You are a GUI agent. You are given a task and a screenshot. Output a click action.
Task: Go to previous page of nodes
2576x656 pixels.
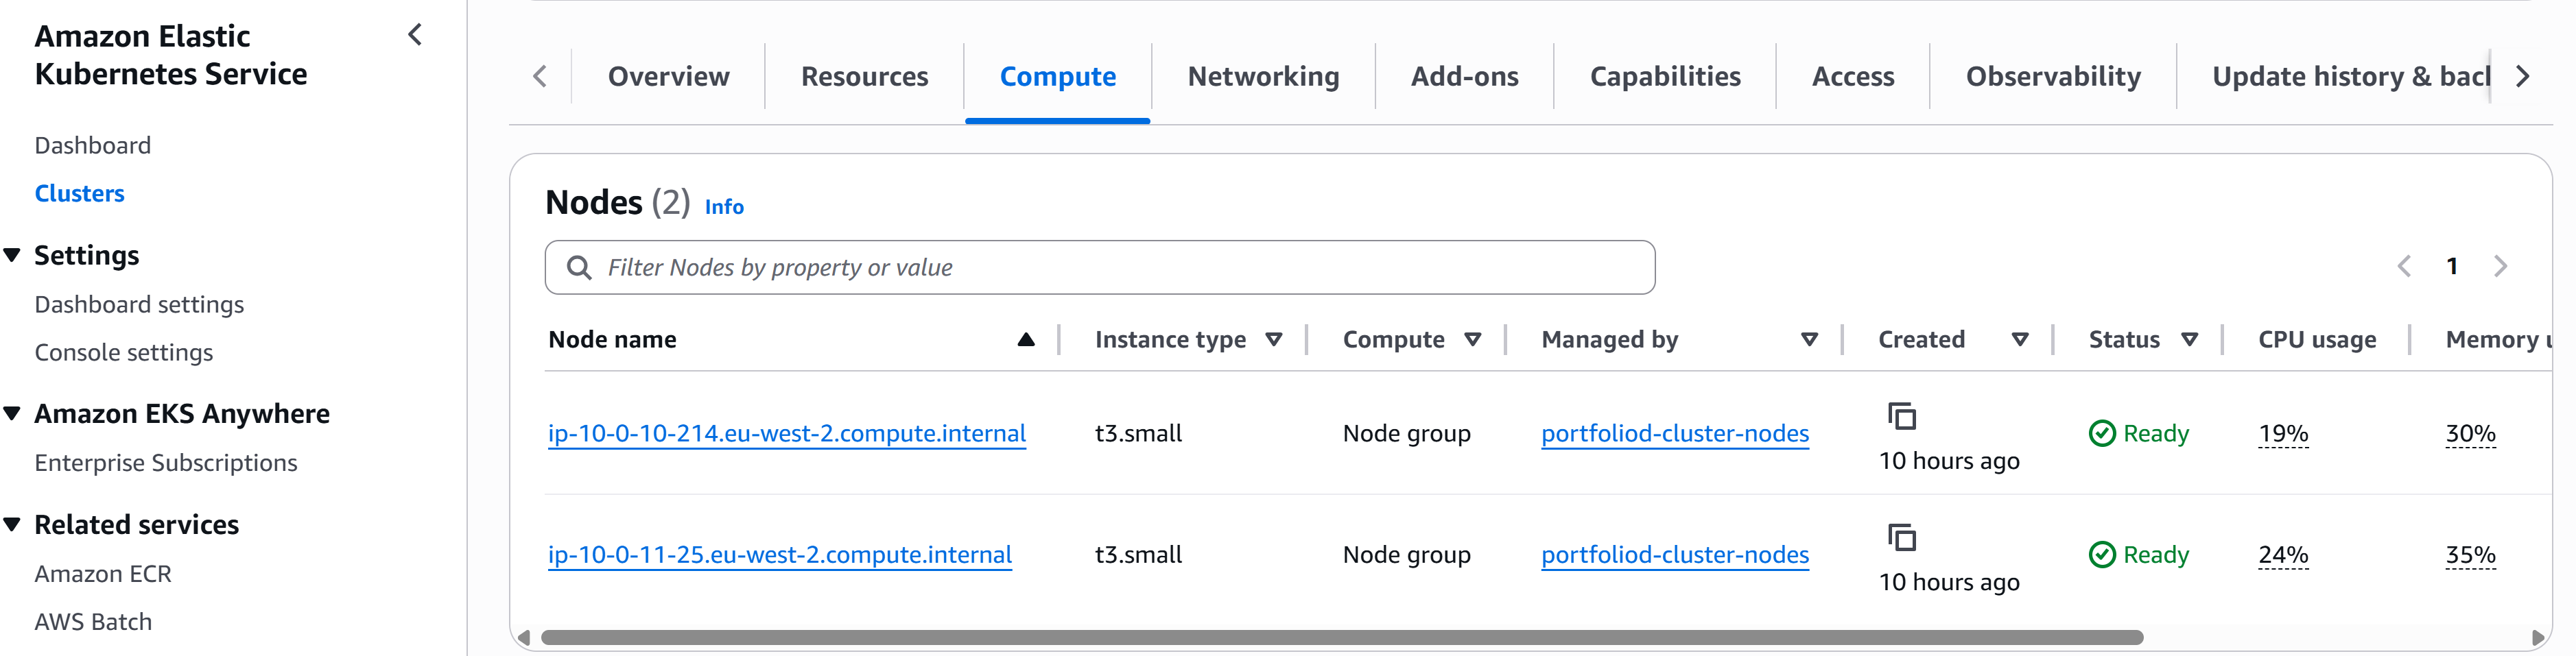(x=2404, y=265)
